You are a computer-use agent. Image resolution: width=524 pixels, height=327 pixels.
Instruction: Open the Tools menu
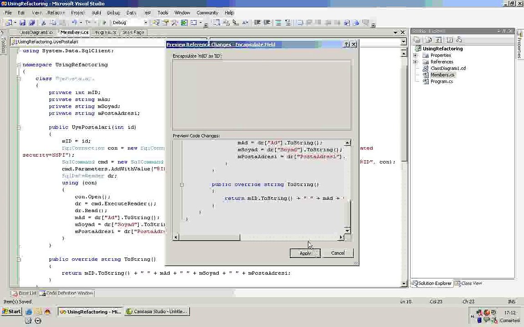coord(163,13)
